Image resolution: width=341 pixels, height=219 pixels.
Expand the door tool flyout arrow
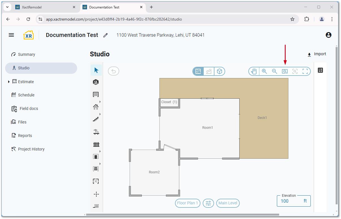click(100, 151)
